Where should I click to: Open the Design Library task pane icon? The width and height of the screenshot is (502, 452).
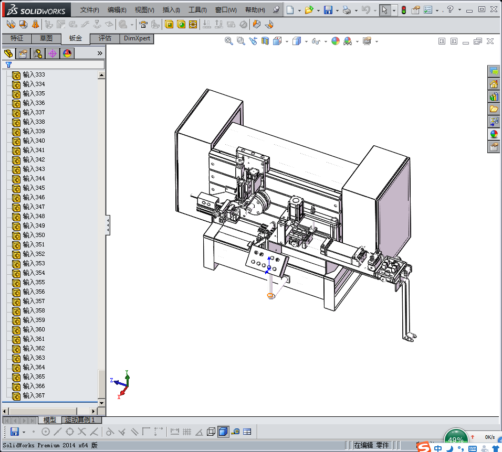pos(494,96)
